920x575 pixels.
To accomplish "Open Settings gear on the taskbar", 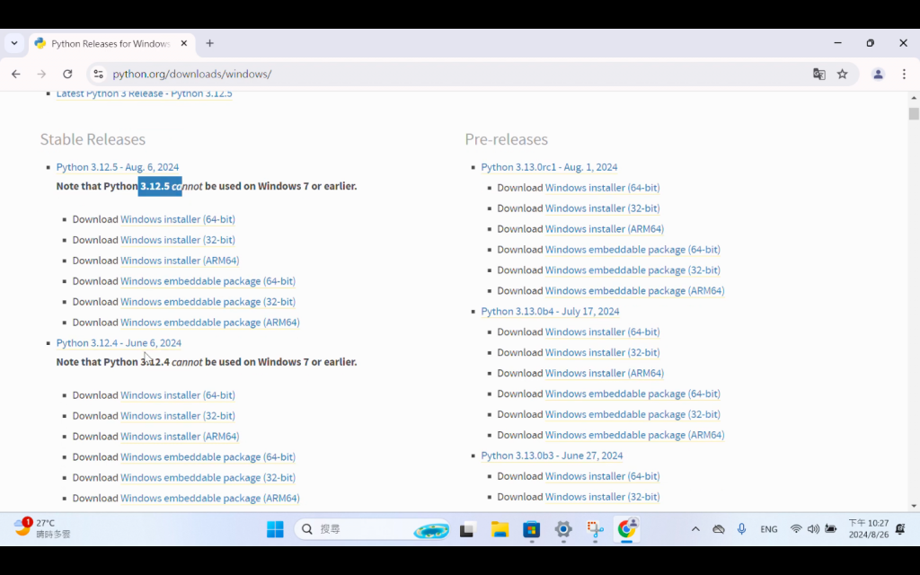I will click(563, 529).
